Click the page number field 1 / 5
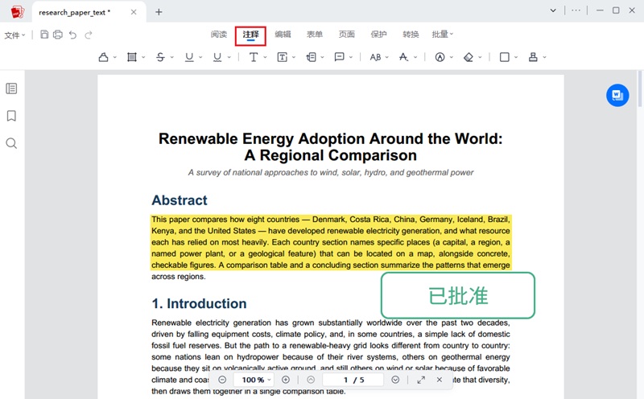The height and width of the screenshot is (399, 644). coord(353,380)
